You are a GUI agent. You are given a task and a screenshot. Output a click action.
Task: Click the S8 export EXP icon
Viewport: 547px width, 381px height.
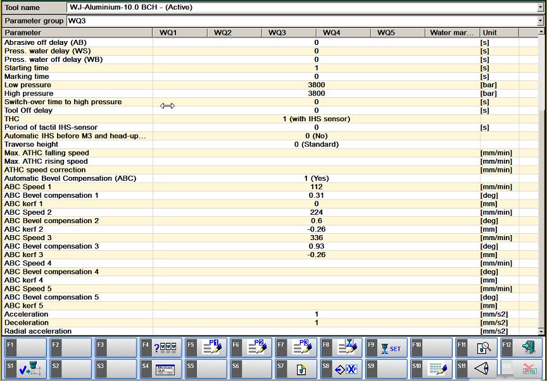[x=346, y=369]
